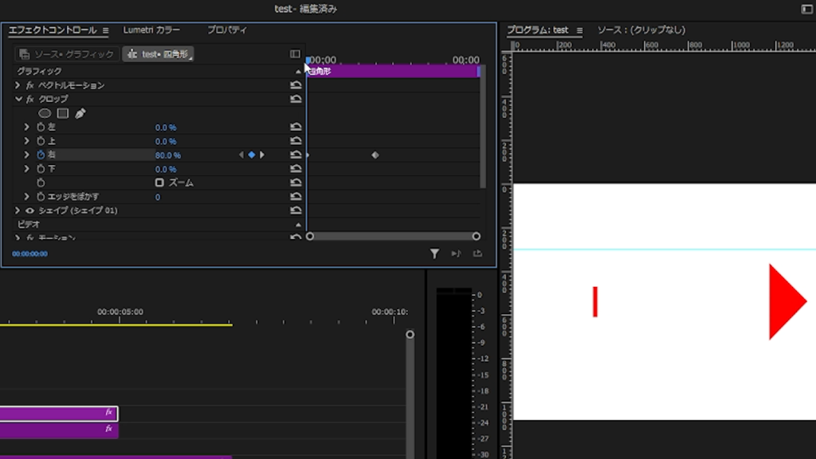Select the ソース・グラフィック clip button
The width and height of the screenshot is (816, 459).
coord(66,54)
